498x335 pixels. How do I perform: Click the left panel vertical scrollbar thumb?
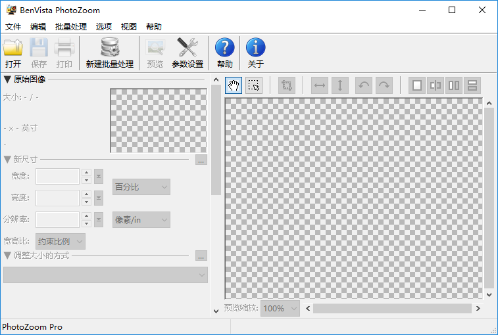[216, 140]
